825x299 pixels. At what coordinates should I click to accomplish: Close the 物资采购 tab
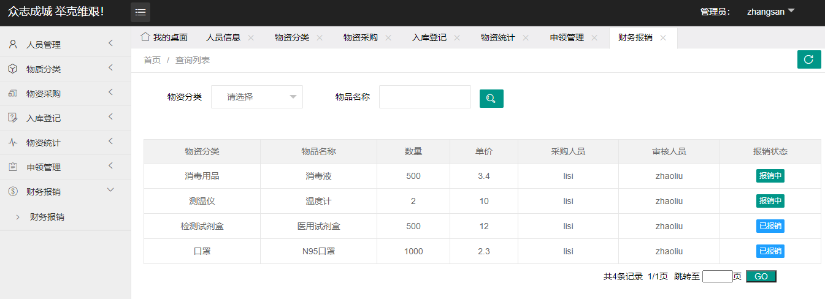[x=388, y=37]
